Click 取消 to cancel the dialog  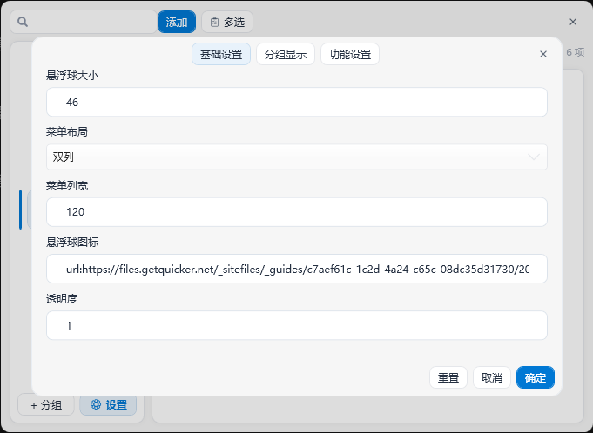[x=492, y=377]
